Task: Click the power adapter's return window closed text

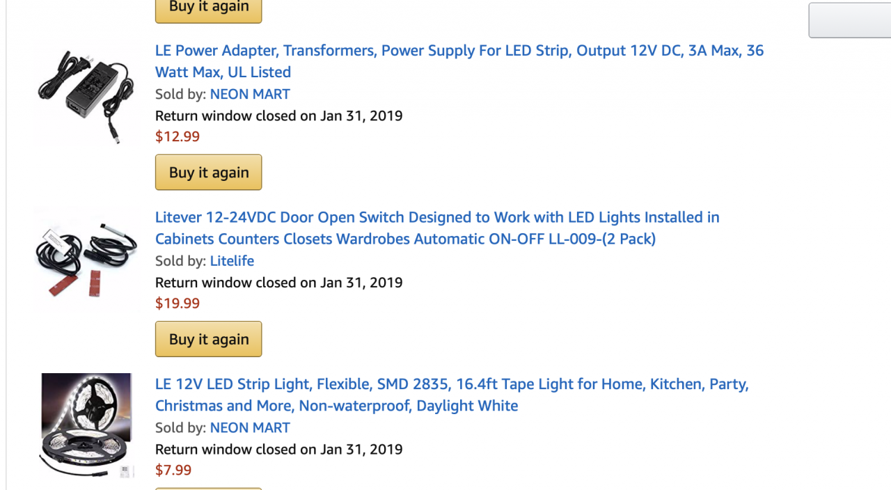Action: (278, 116)
